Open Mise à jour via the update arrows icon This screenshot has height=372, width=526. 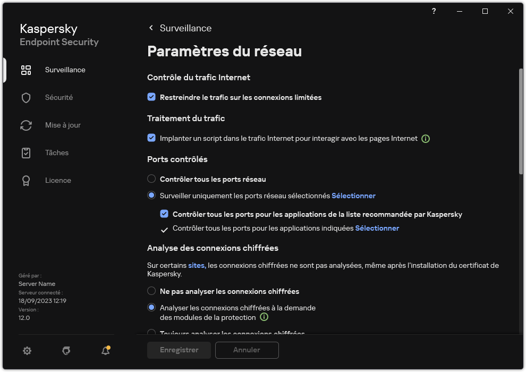pyautogui.click(x=26, y=125)
